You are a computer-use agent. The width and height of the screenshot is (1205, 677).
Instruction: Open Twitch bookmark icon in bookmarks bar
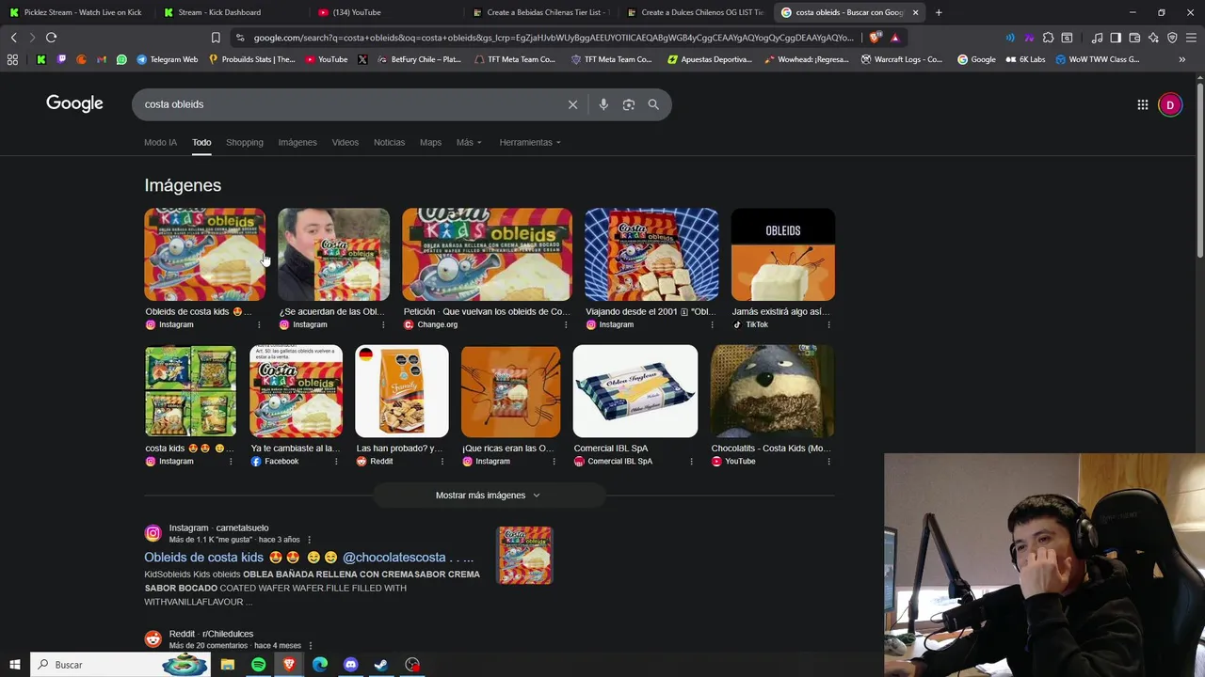(61, 59)
